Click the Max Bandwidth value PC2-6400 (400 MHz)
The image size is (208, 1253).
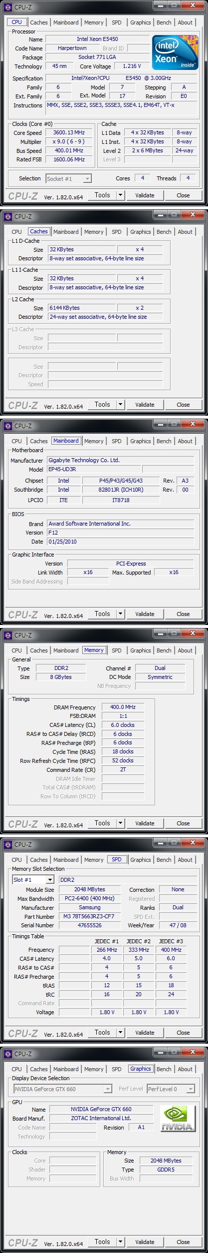pos(90,898)
